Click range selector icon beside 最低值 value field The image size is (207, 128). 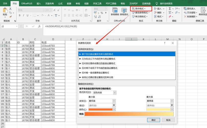pos(114,105)
